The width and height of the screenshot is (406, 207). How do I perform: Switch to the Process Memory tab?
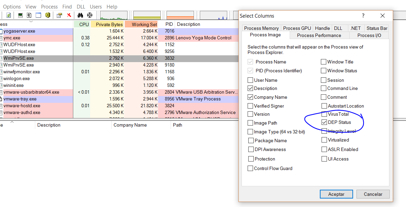[261, 28]
